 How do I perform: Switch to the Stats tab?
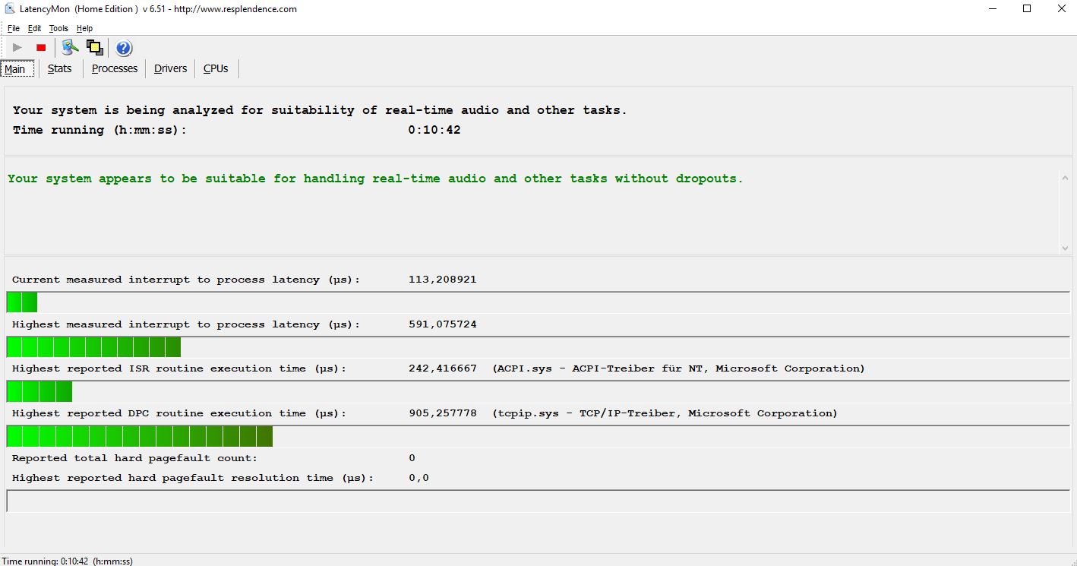coord(59,68)
